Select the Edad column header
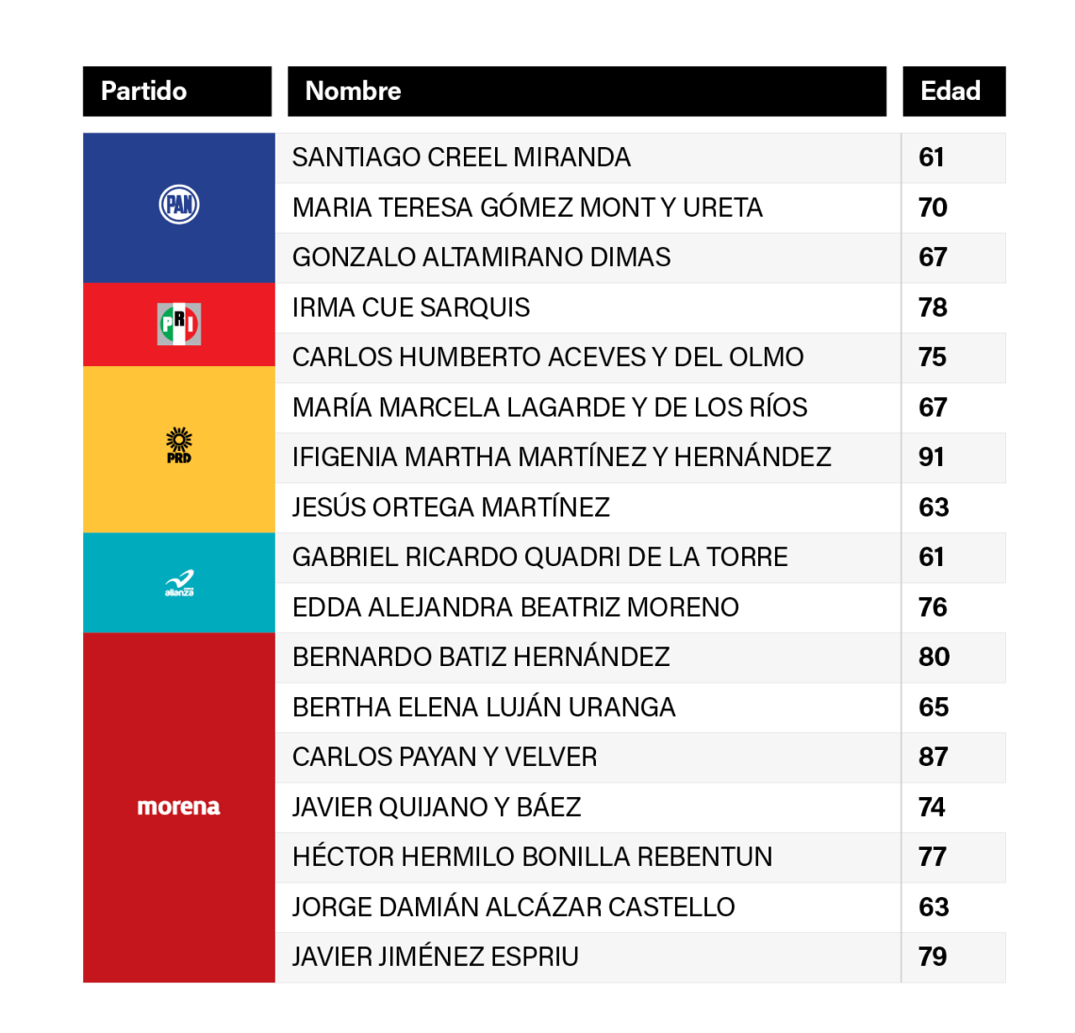 tap(953, 92)
